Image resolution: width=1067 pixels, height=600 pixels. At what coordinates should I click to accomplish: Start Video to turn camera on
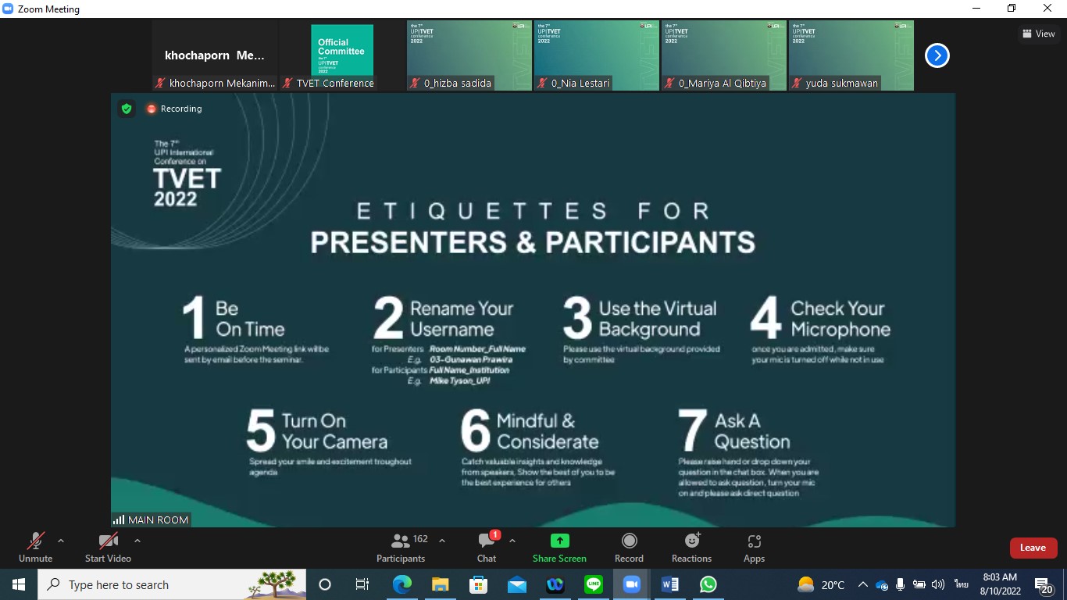(x=108, y=548)
